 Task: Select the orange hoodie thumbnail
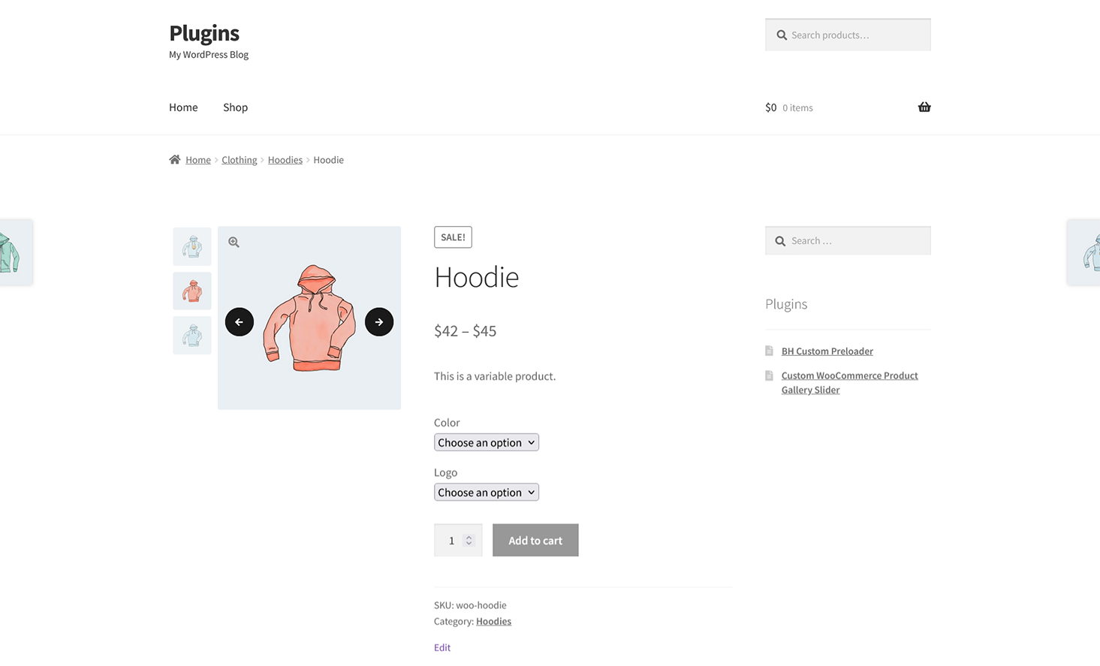pos(192,291)
